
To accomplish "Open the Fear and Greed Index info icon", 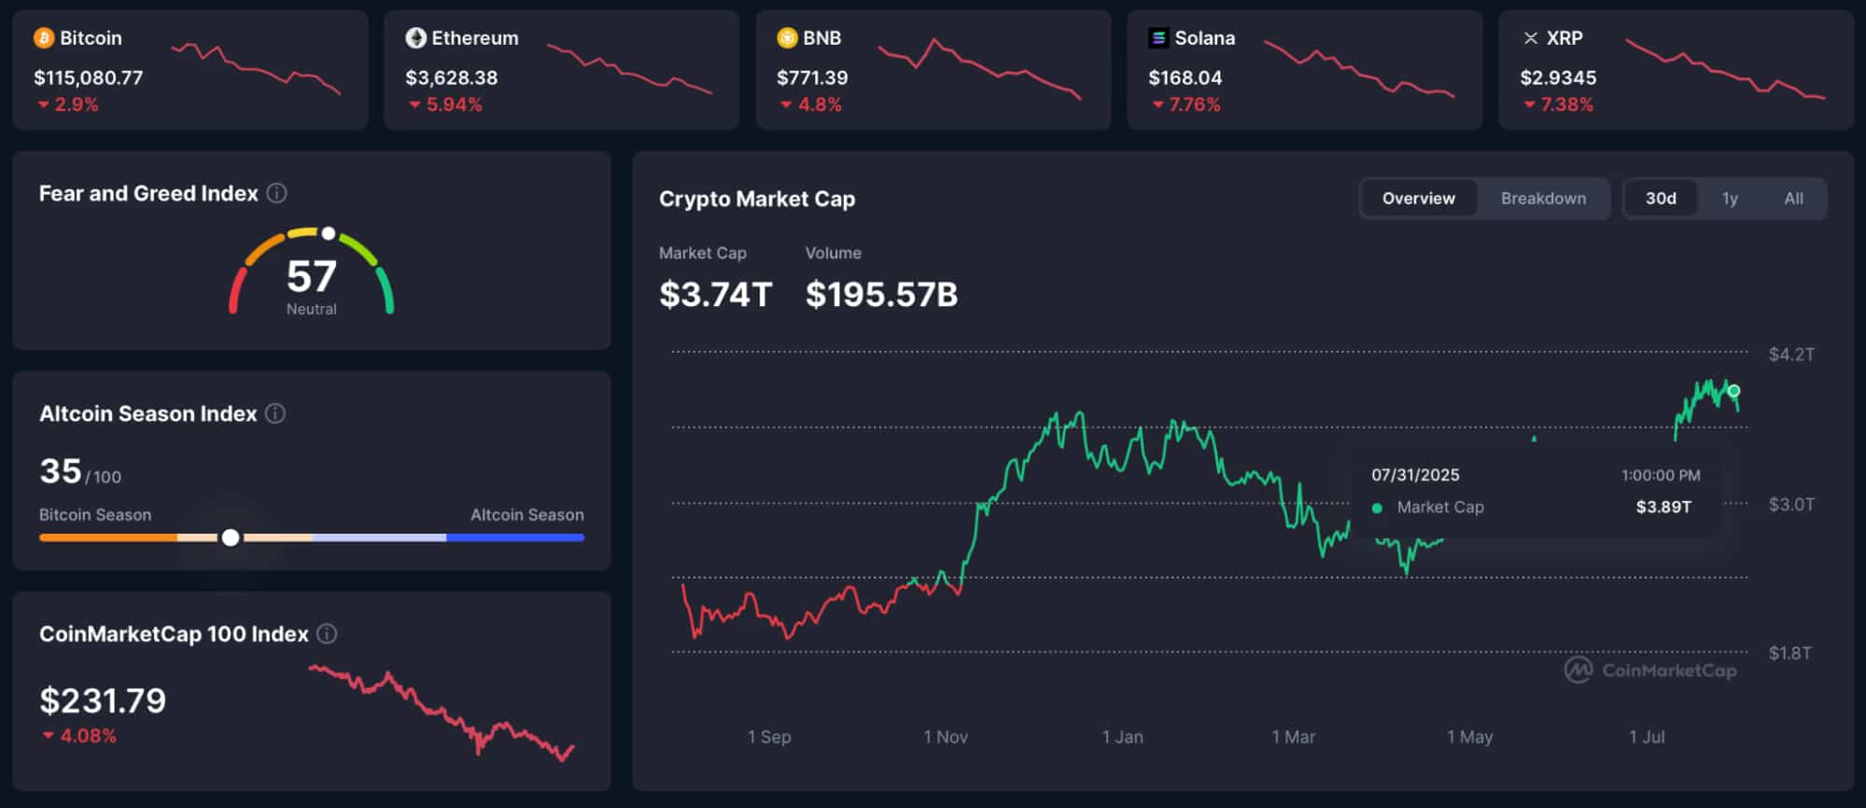I will (277, 193).
